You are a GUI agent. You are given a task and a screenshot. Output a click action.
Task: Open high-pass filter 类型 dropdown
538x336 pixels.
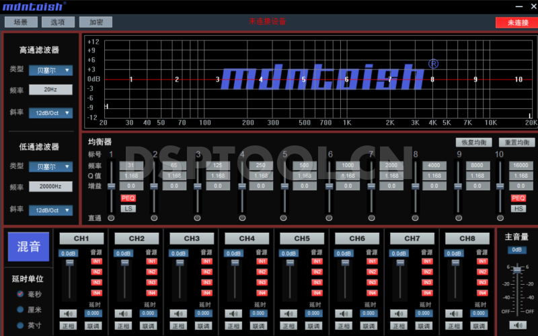click(51, 70)
